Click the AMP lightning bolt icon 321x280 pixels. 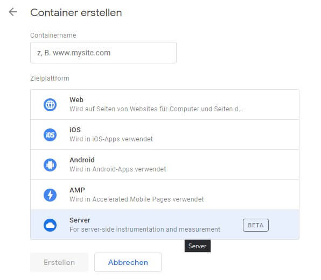coord(50,195)
